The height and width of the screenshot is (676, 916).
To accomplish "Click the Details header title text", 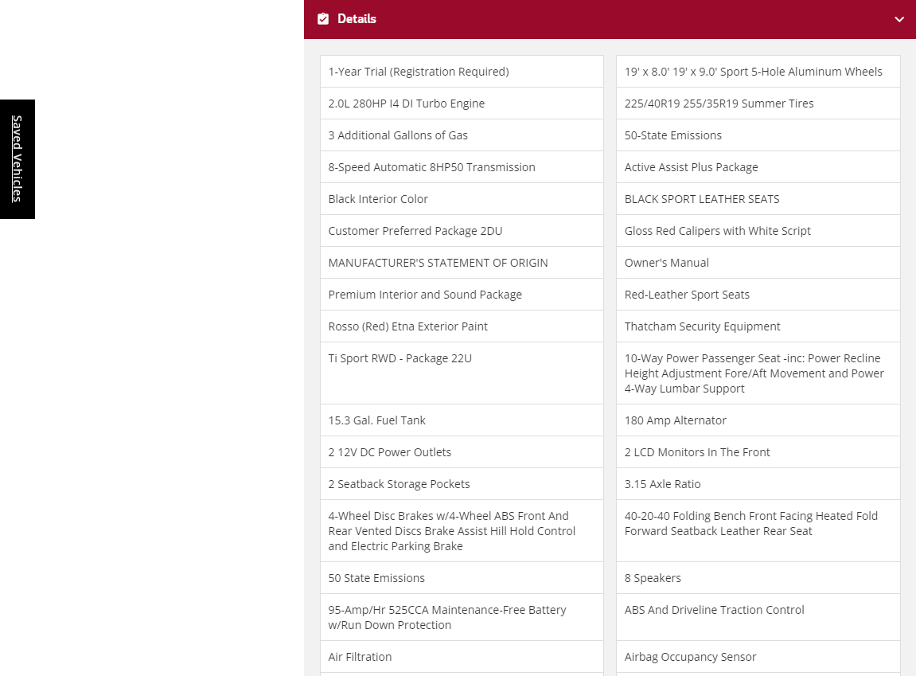I will click(357, 19).
